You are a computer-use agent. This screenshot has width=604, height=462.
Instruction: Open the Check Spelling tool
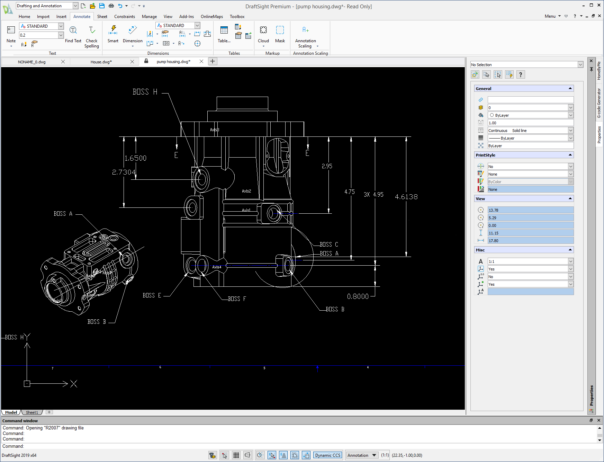[x=92, y=35]
